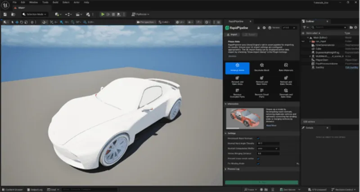
Task: Open the Normal Computation Method dropdown
Action: tap(267, 148)
